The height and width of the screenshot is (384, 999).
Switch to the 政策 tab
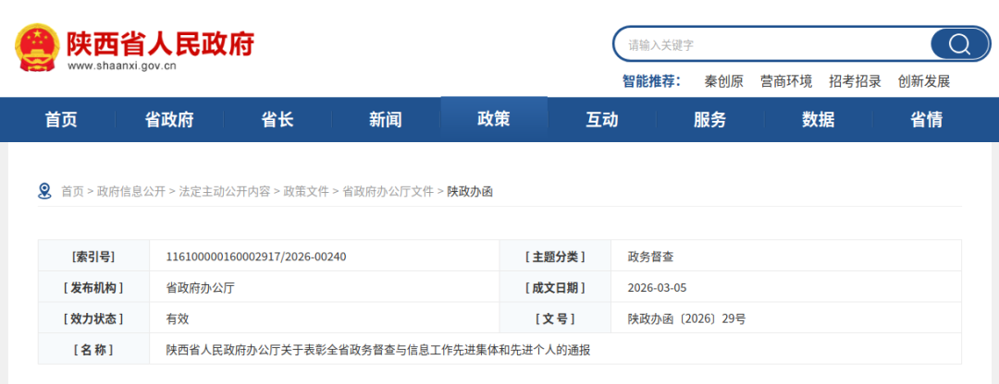coord(494,119)
